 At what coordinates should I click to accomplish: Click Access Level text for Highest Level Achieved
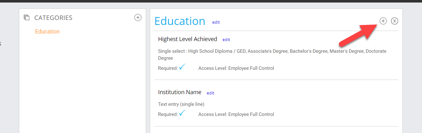[236, 68]
